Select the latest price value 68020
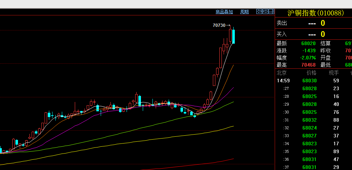 click(308, 44)
